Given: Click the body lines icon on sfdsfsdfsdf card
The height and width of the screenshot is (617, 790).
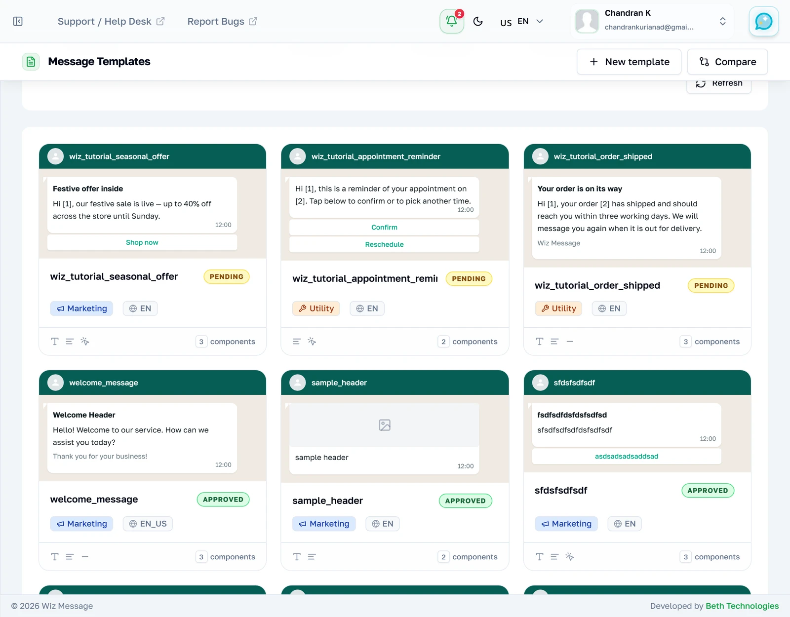Looking at the screenshot, I should tap(554, 557).
